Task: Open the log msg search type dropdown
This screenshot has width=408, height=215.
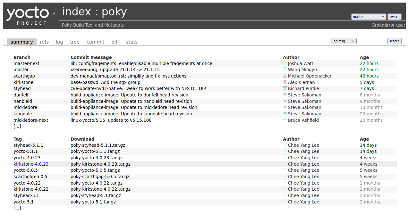Action: click(343, 41)
